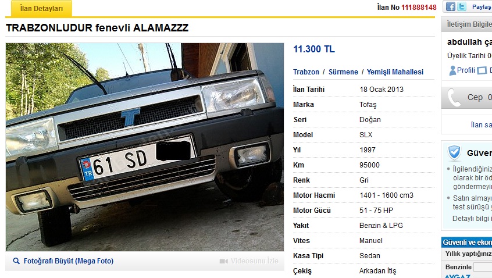
Task: Click the seller profile person icon
Action: (452, 70)
